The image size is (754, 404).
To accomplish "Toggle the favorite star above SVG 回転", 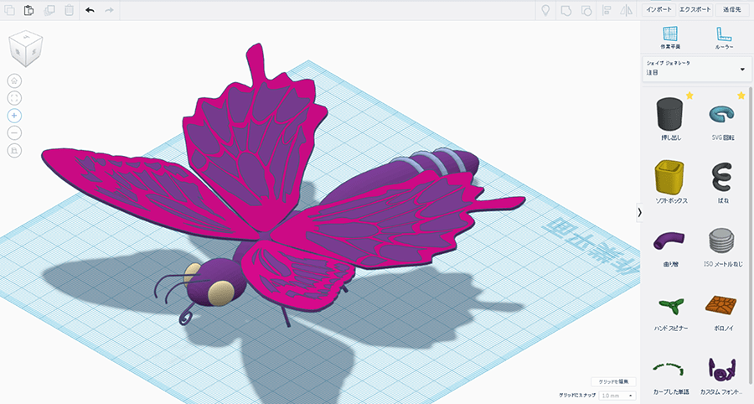I will [741, 96].
